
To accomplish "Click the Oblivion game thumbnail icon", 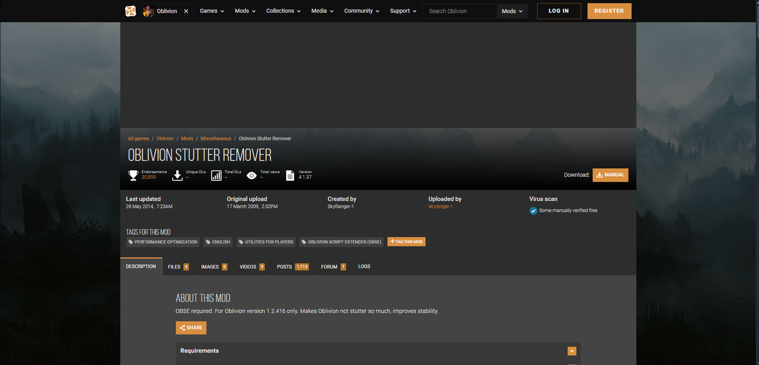I will pos(148,11).
